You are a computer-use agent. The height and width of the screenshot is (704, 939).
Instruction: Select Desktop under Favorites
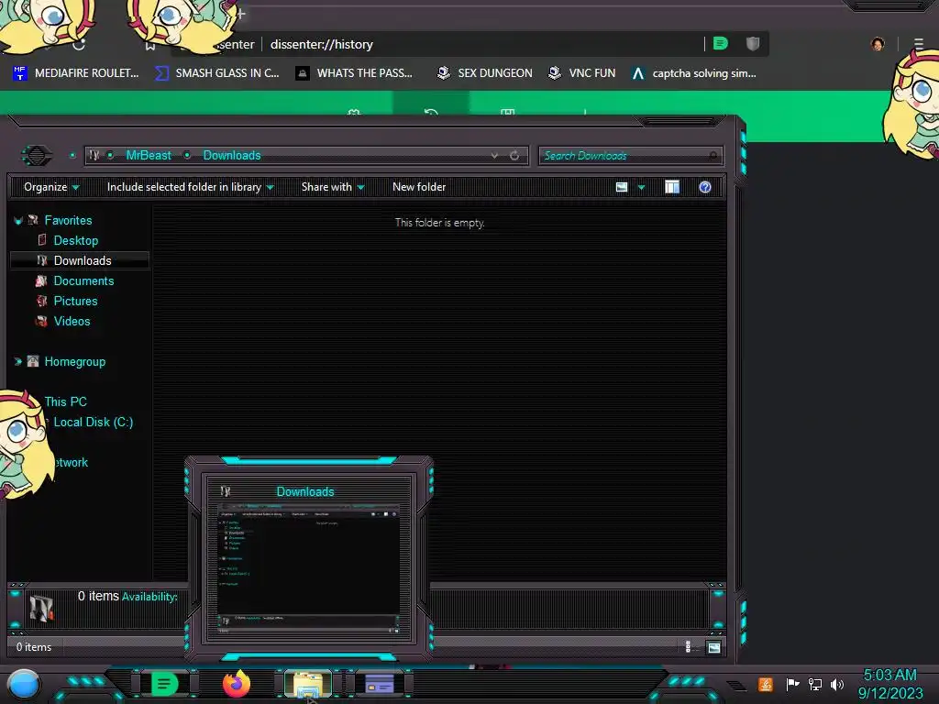click(76, 241)
